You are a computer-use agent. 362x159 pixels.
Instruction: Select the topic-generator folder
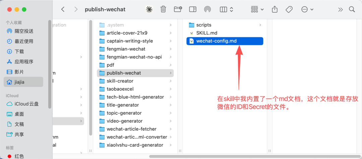(x=135, y=113)
